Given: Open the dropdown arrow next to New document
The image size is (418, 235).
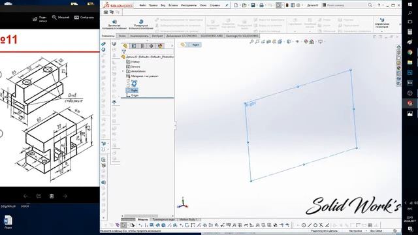Looking at the screenshot, I should pos(240,5).
